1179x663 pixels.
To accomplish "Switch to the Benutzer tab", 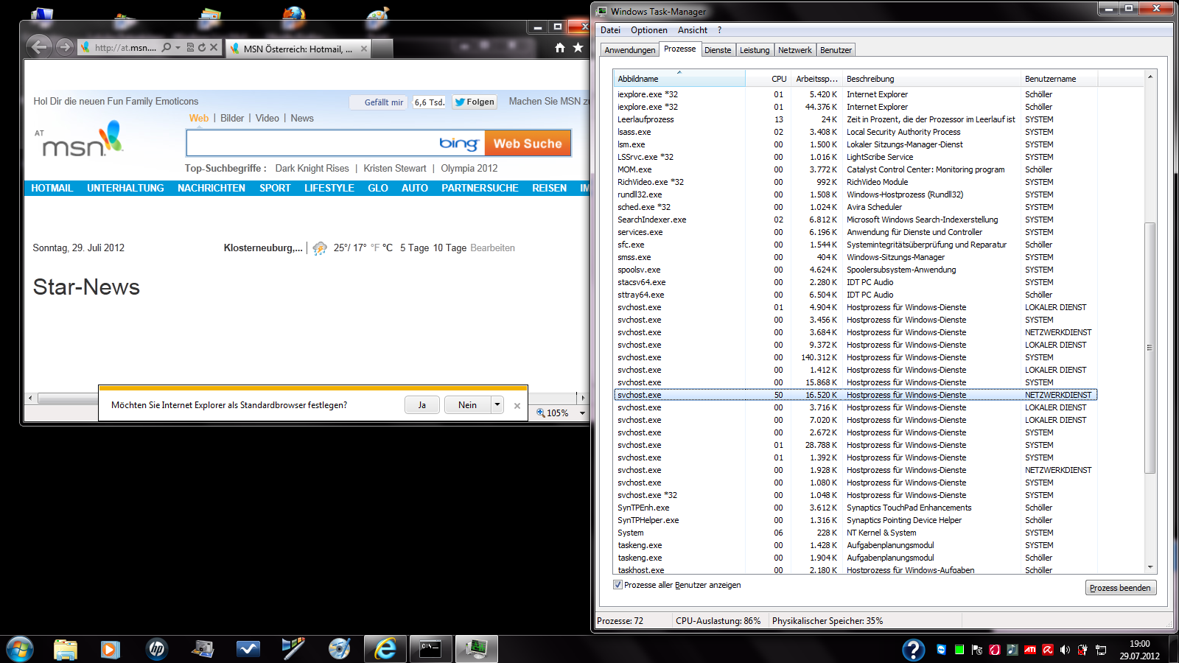I will click(x=836, y=50).
